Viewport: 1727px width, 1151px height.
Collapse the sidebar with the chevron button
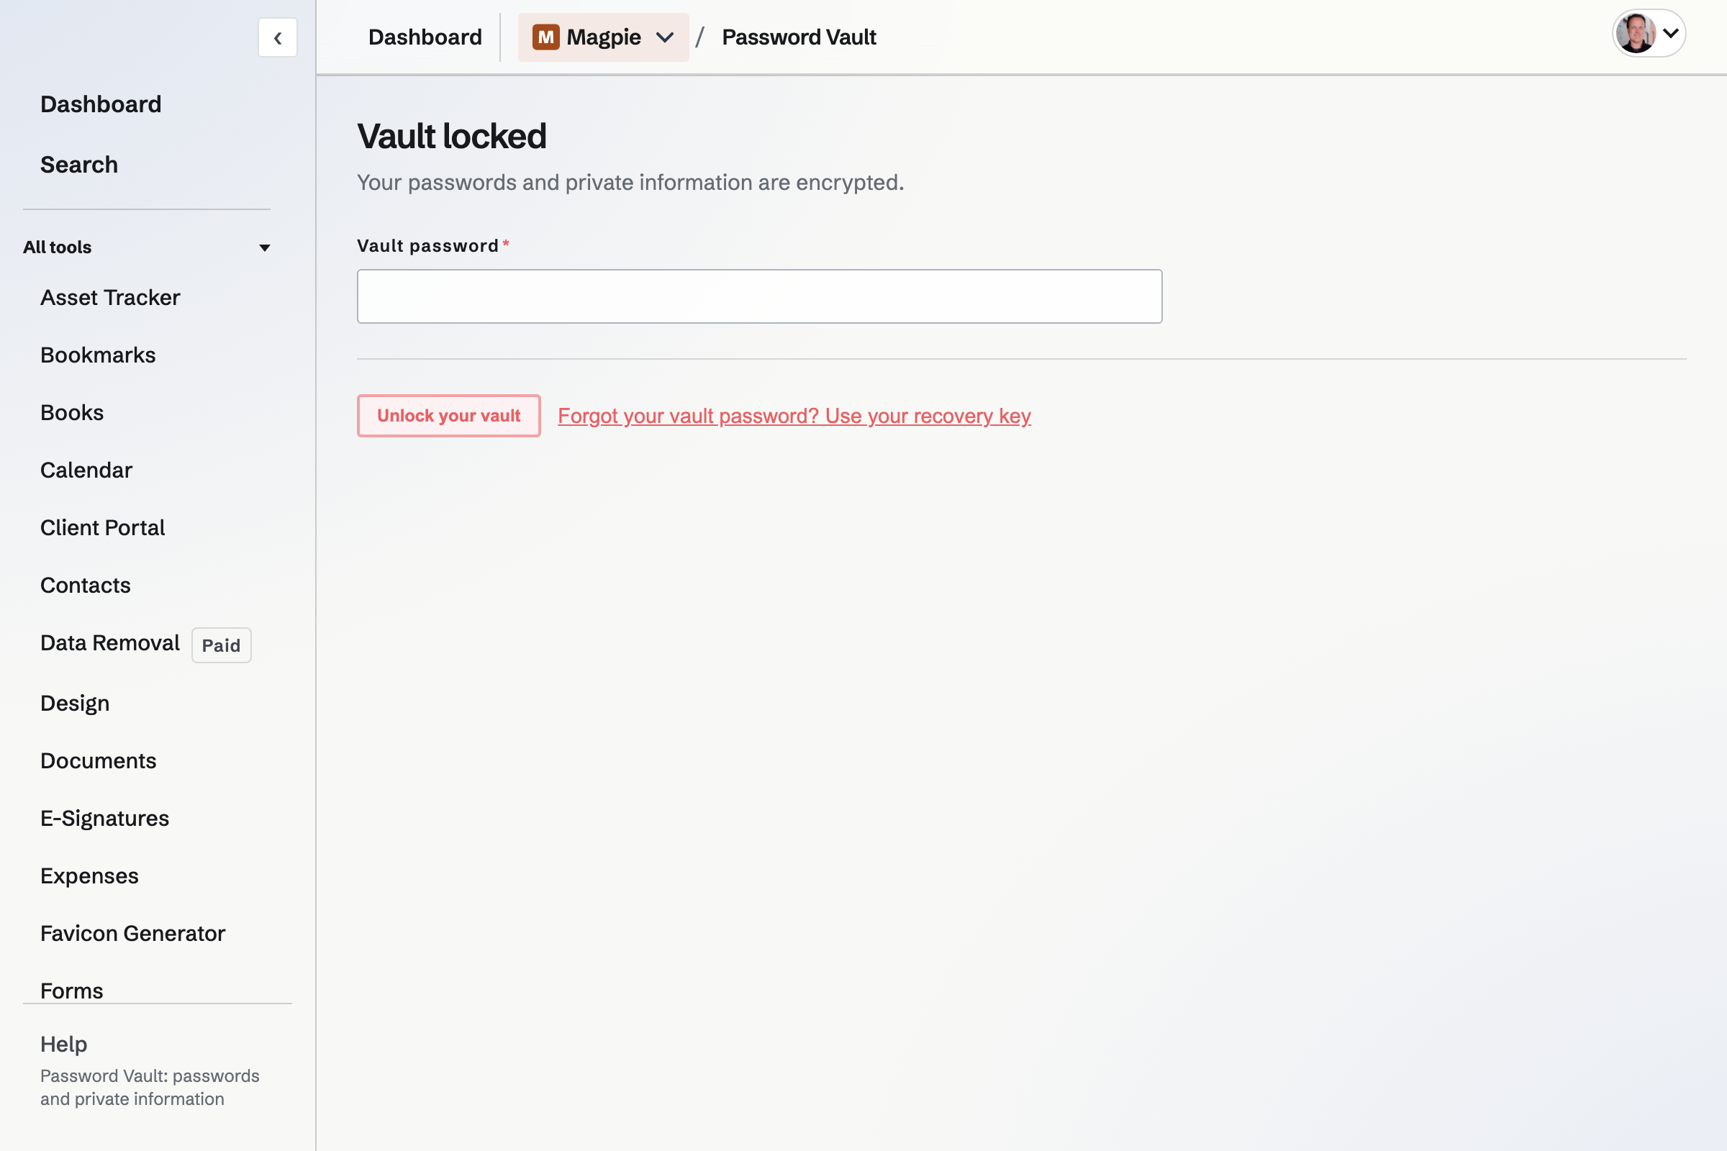278,37
